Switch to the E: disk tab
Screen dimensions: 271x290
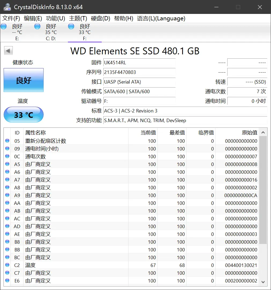click(17, 32)
